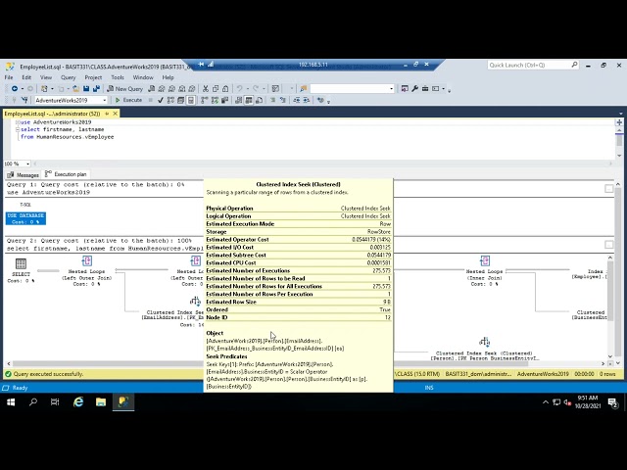Open Internet Explorer from taskbar
Viewport: 627px width, 470px height.
78,402
